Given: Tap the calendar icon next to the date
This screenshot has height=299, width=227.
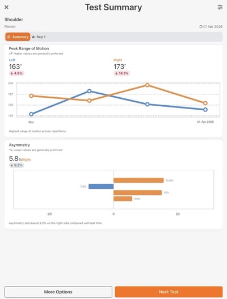Looking at the screenshot, I should (x=201, y=27).
